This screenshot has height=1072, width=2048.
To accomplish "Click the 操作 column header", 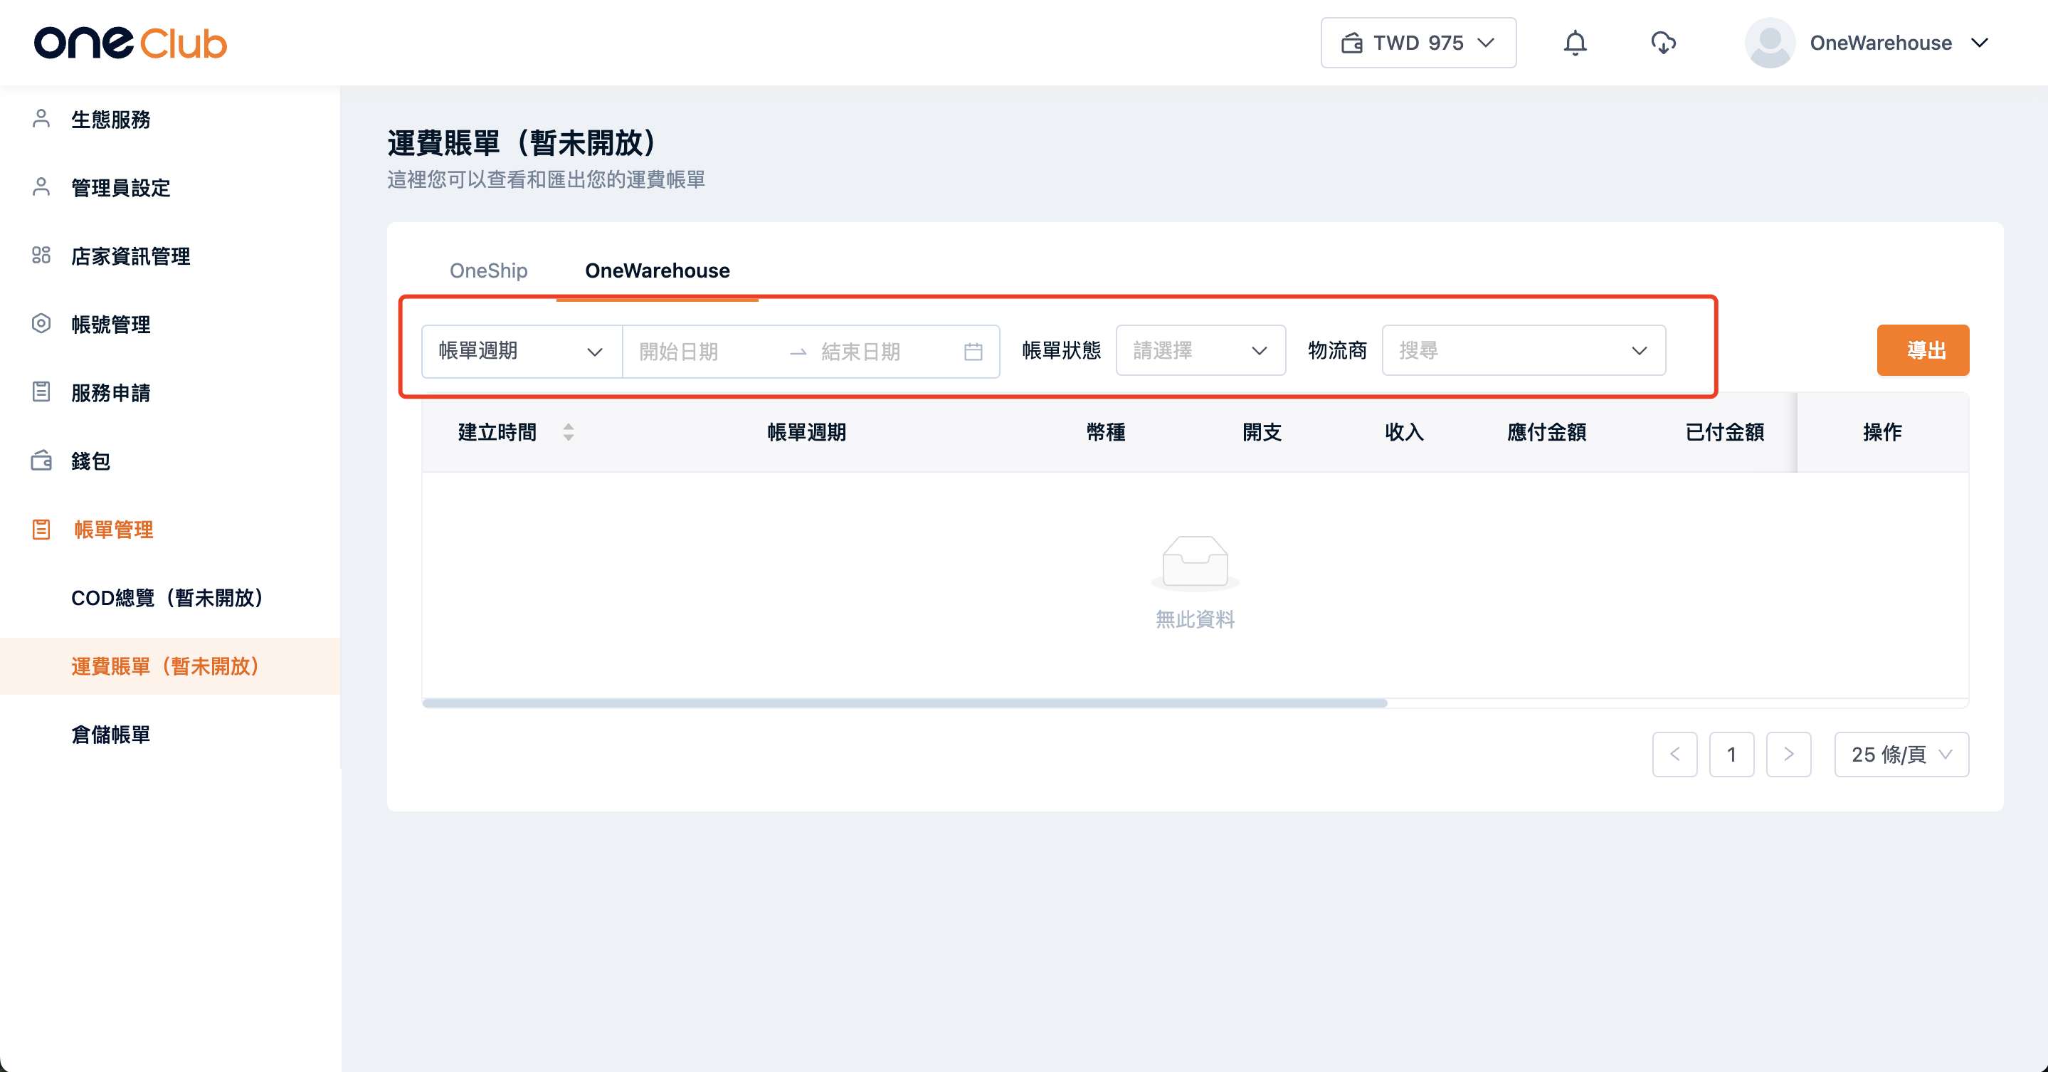I will pyautogui.click(x=1881, y=432).
